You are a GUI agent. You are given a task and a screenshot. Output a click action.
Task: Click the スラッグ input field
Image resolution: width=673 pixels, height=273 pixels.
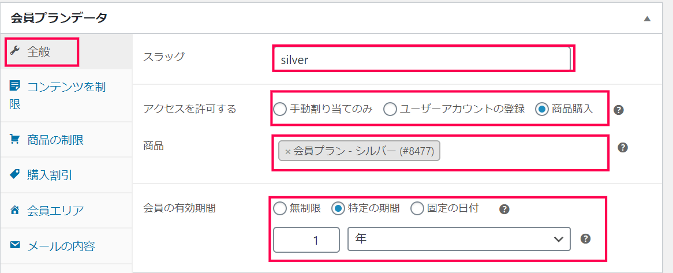point(421,59)
